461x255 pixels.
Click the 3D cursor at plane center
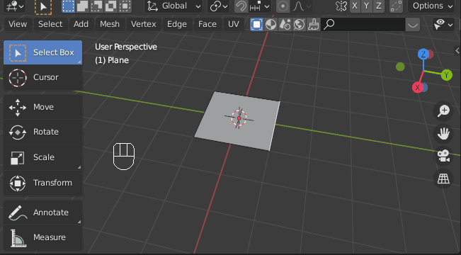click(239, 118)
